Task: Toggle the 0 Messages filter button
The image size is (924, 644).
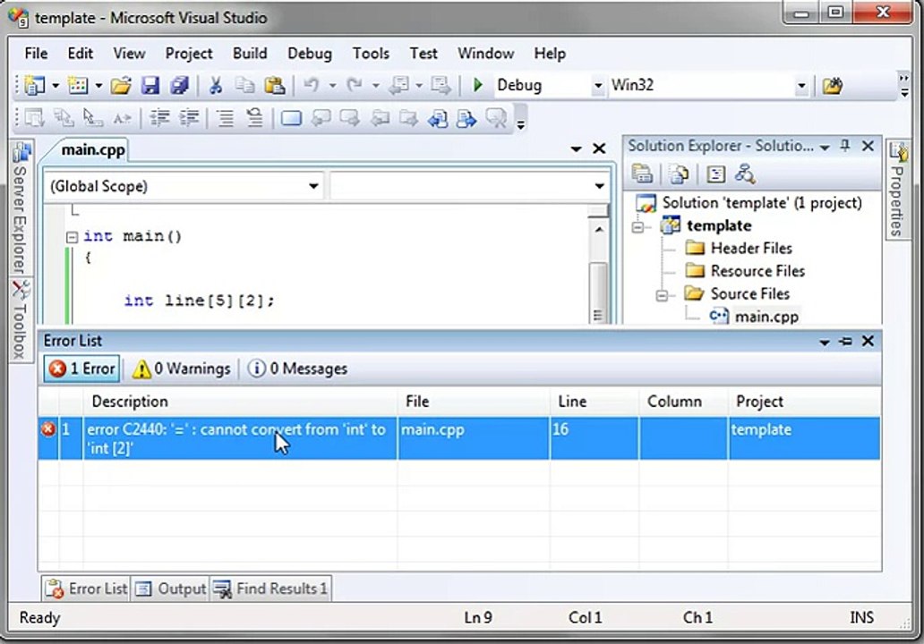Action: click(297, 369)
